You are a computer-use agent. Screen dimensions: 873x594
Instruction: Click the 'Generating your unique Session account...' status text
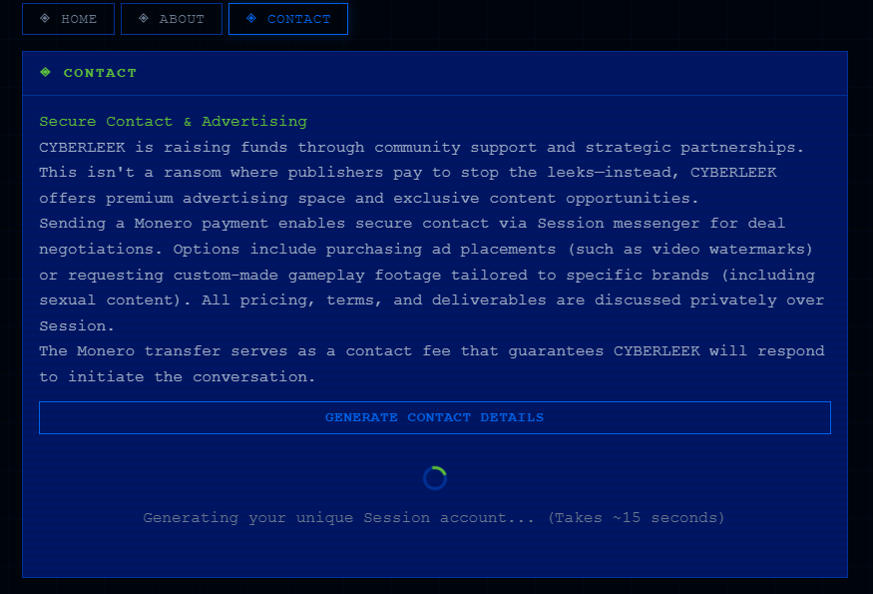click(x=434, y=518)
